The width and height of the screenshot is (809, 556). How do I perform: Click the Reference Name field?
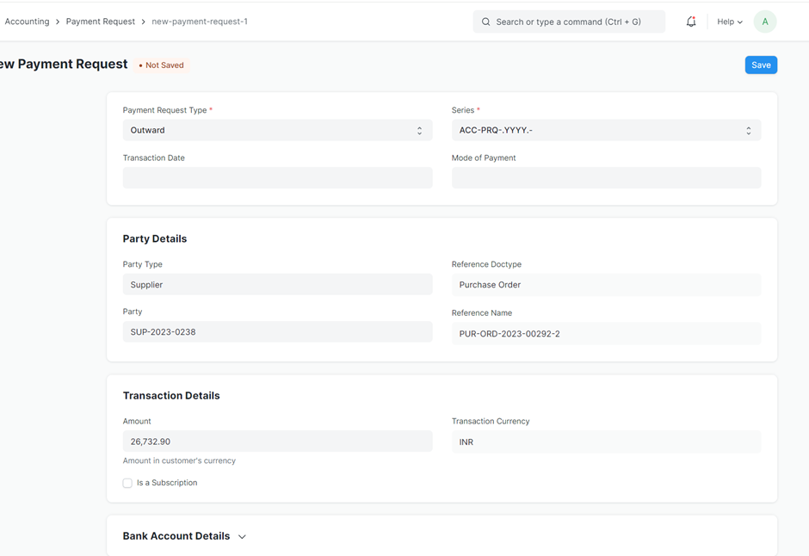point(606,334)
